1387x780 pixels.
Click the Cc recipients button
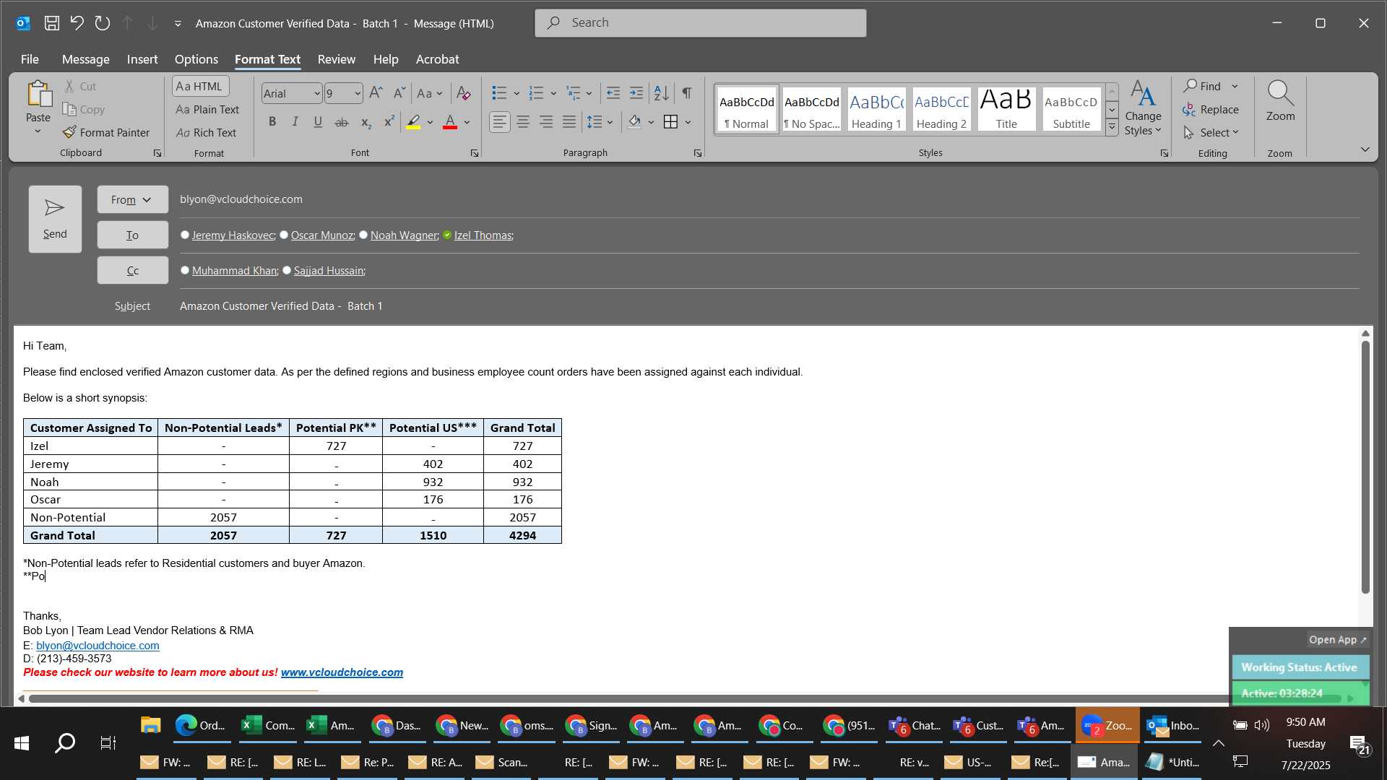(133, 270)
